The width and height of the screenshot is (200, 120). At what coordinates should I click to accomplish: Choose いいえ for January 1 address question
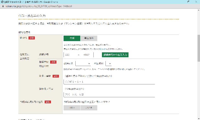coord(89,108)
